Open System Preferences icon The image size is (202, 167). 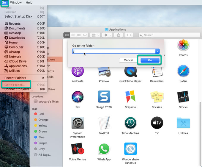(78, 123)
